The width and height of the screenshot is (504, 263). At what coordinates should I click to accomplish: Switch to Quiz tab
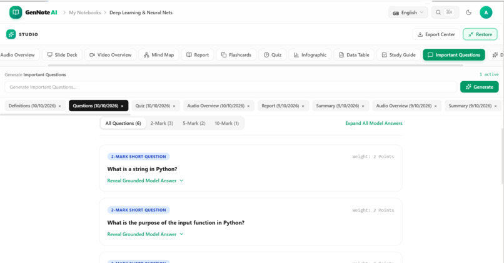pos(272,55)
